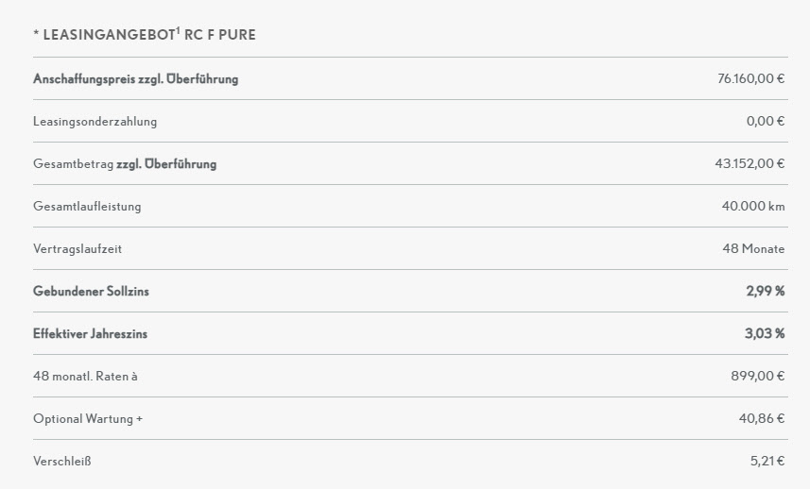Select the 48 monatl. Raten à label
This screenshot has width=810, height=489.
(x=85, y=376)
